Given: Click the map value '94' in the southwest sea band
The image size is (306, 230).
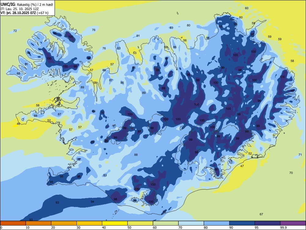Looking at the screenshot, I should click(92, 202).
